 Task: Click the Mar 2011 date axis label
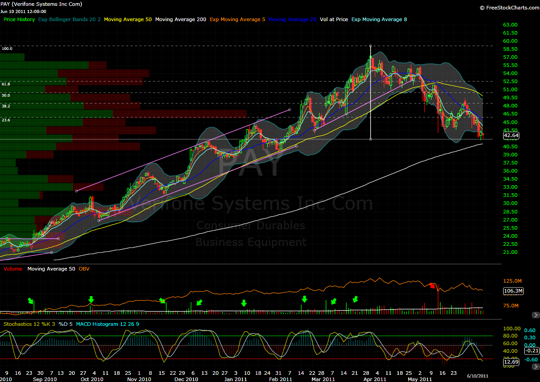(x=323, y=379)
